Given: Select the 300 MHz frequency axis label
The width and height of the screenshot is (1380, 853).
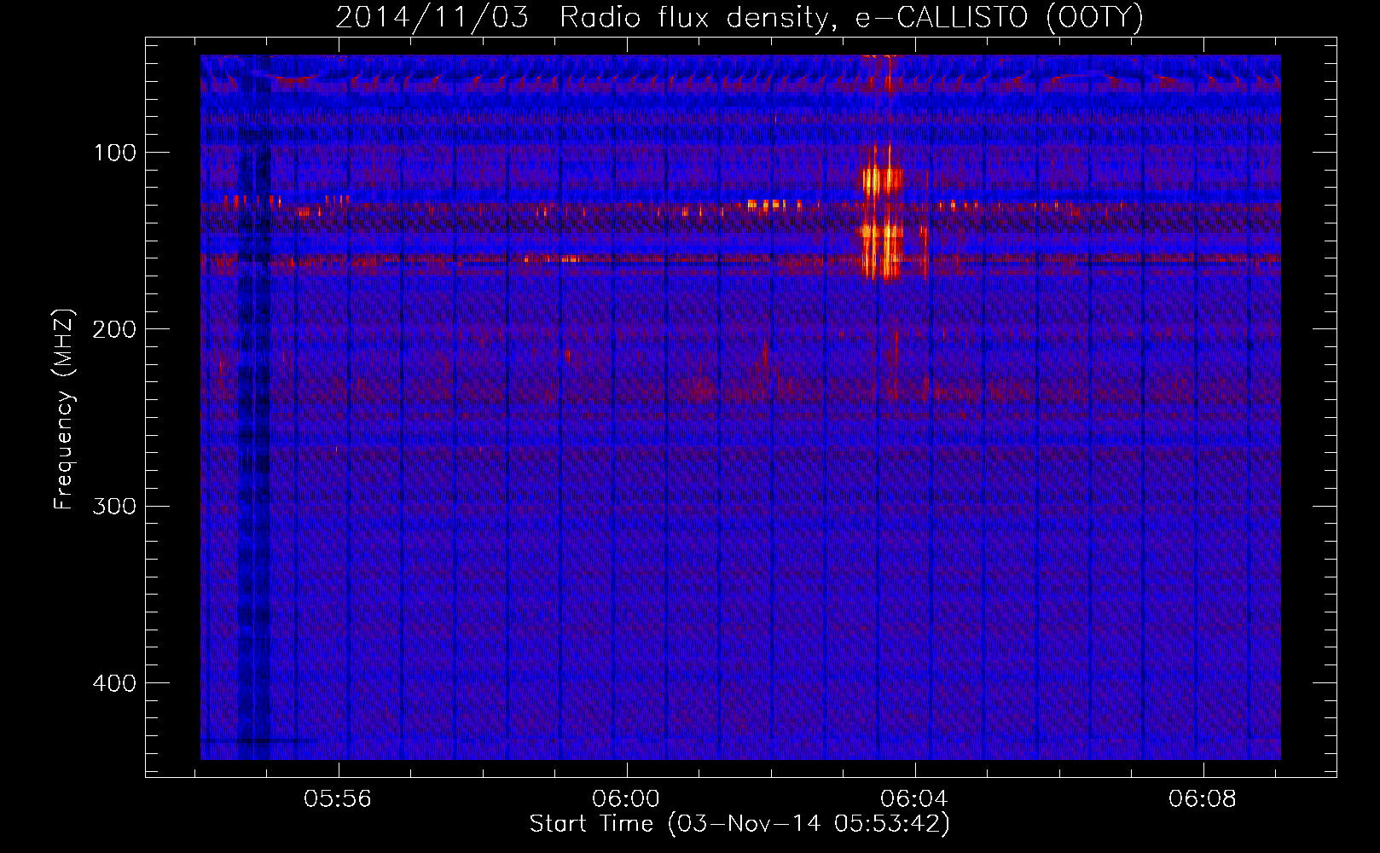Looking at the screenshot, I should pos(115,506).
